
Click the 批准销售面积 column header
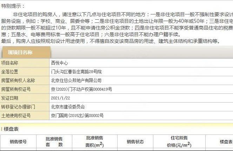point(94,142)
